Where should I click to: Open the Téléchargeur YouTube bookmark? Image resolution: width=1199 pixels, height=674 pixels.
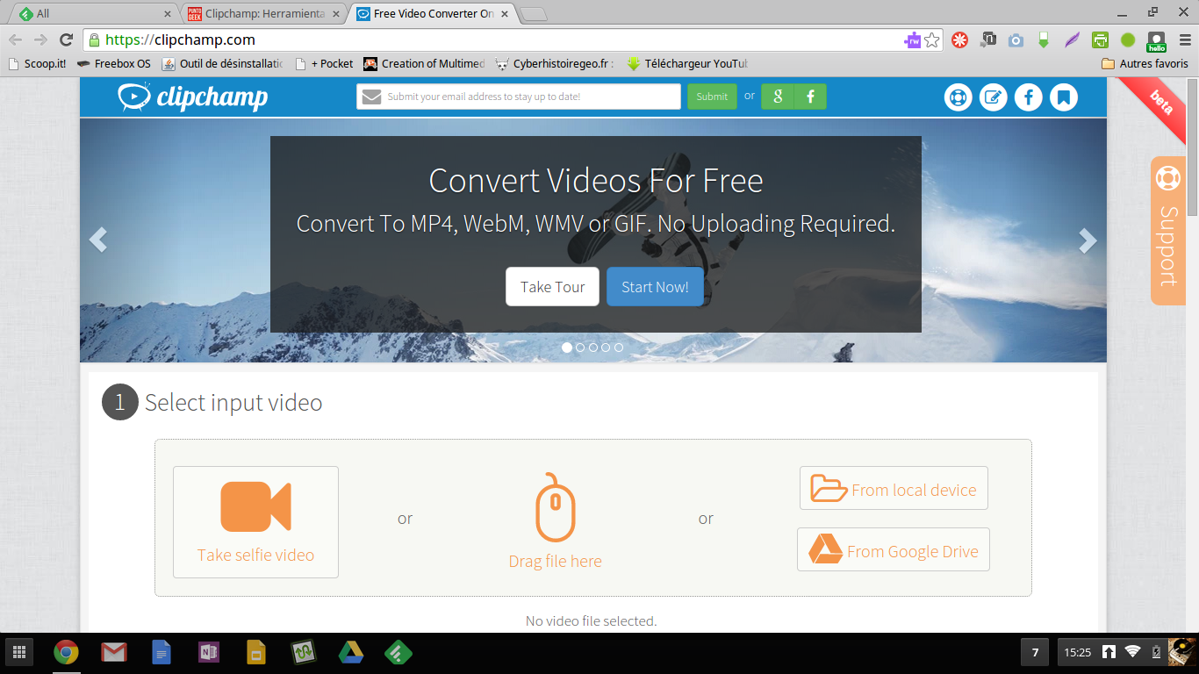pyautogui.click(x=687, y=63)
